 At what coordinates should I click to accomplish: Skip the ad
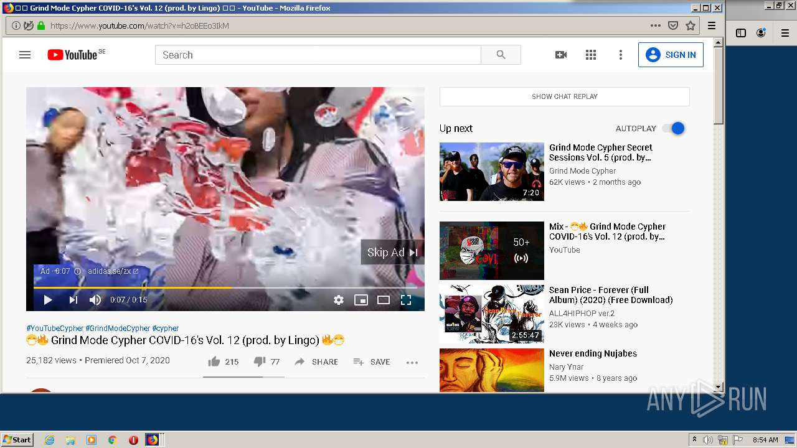tap(392, 252)
